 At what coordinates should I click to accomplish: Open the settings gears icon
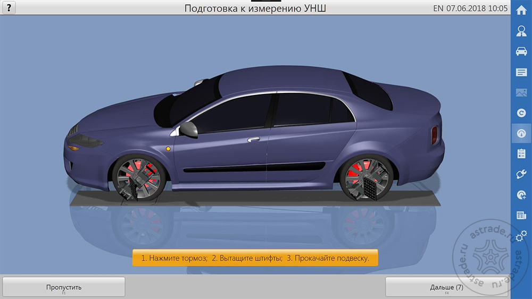pos(521,236)
